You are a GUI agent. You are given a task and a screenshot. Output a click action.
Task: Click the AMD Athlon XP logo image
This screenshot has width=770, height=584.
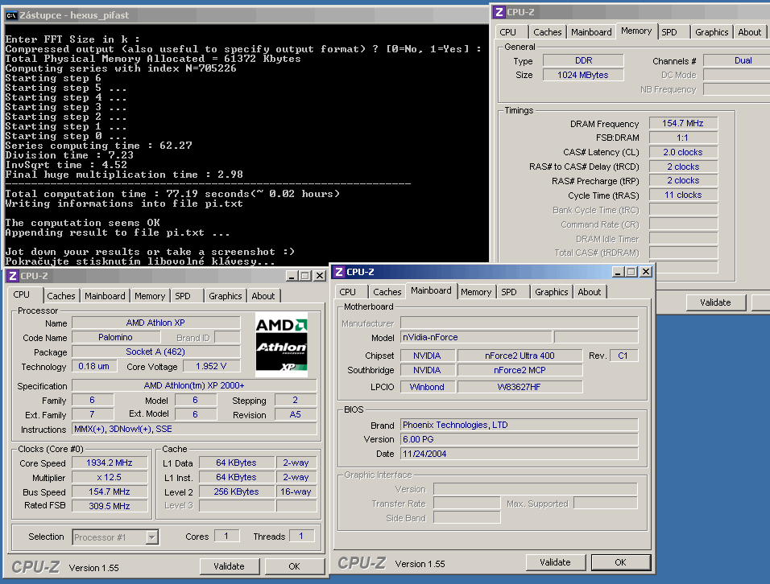(x=281, y=344)
